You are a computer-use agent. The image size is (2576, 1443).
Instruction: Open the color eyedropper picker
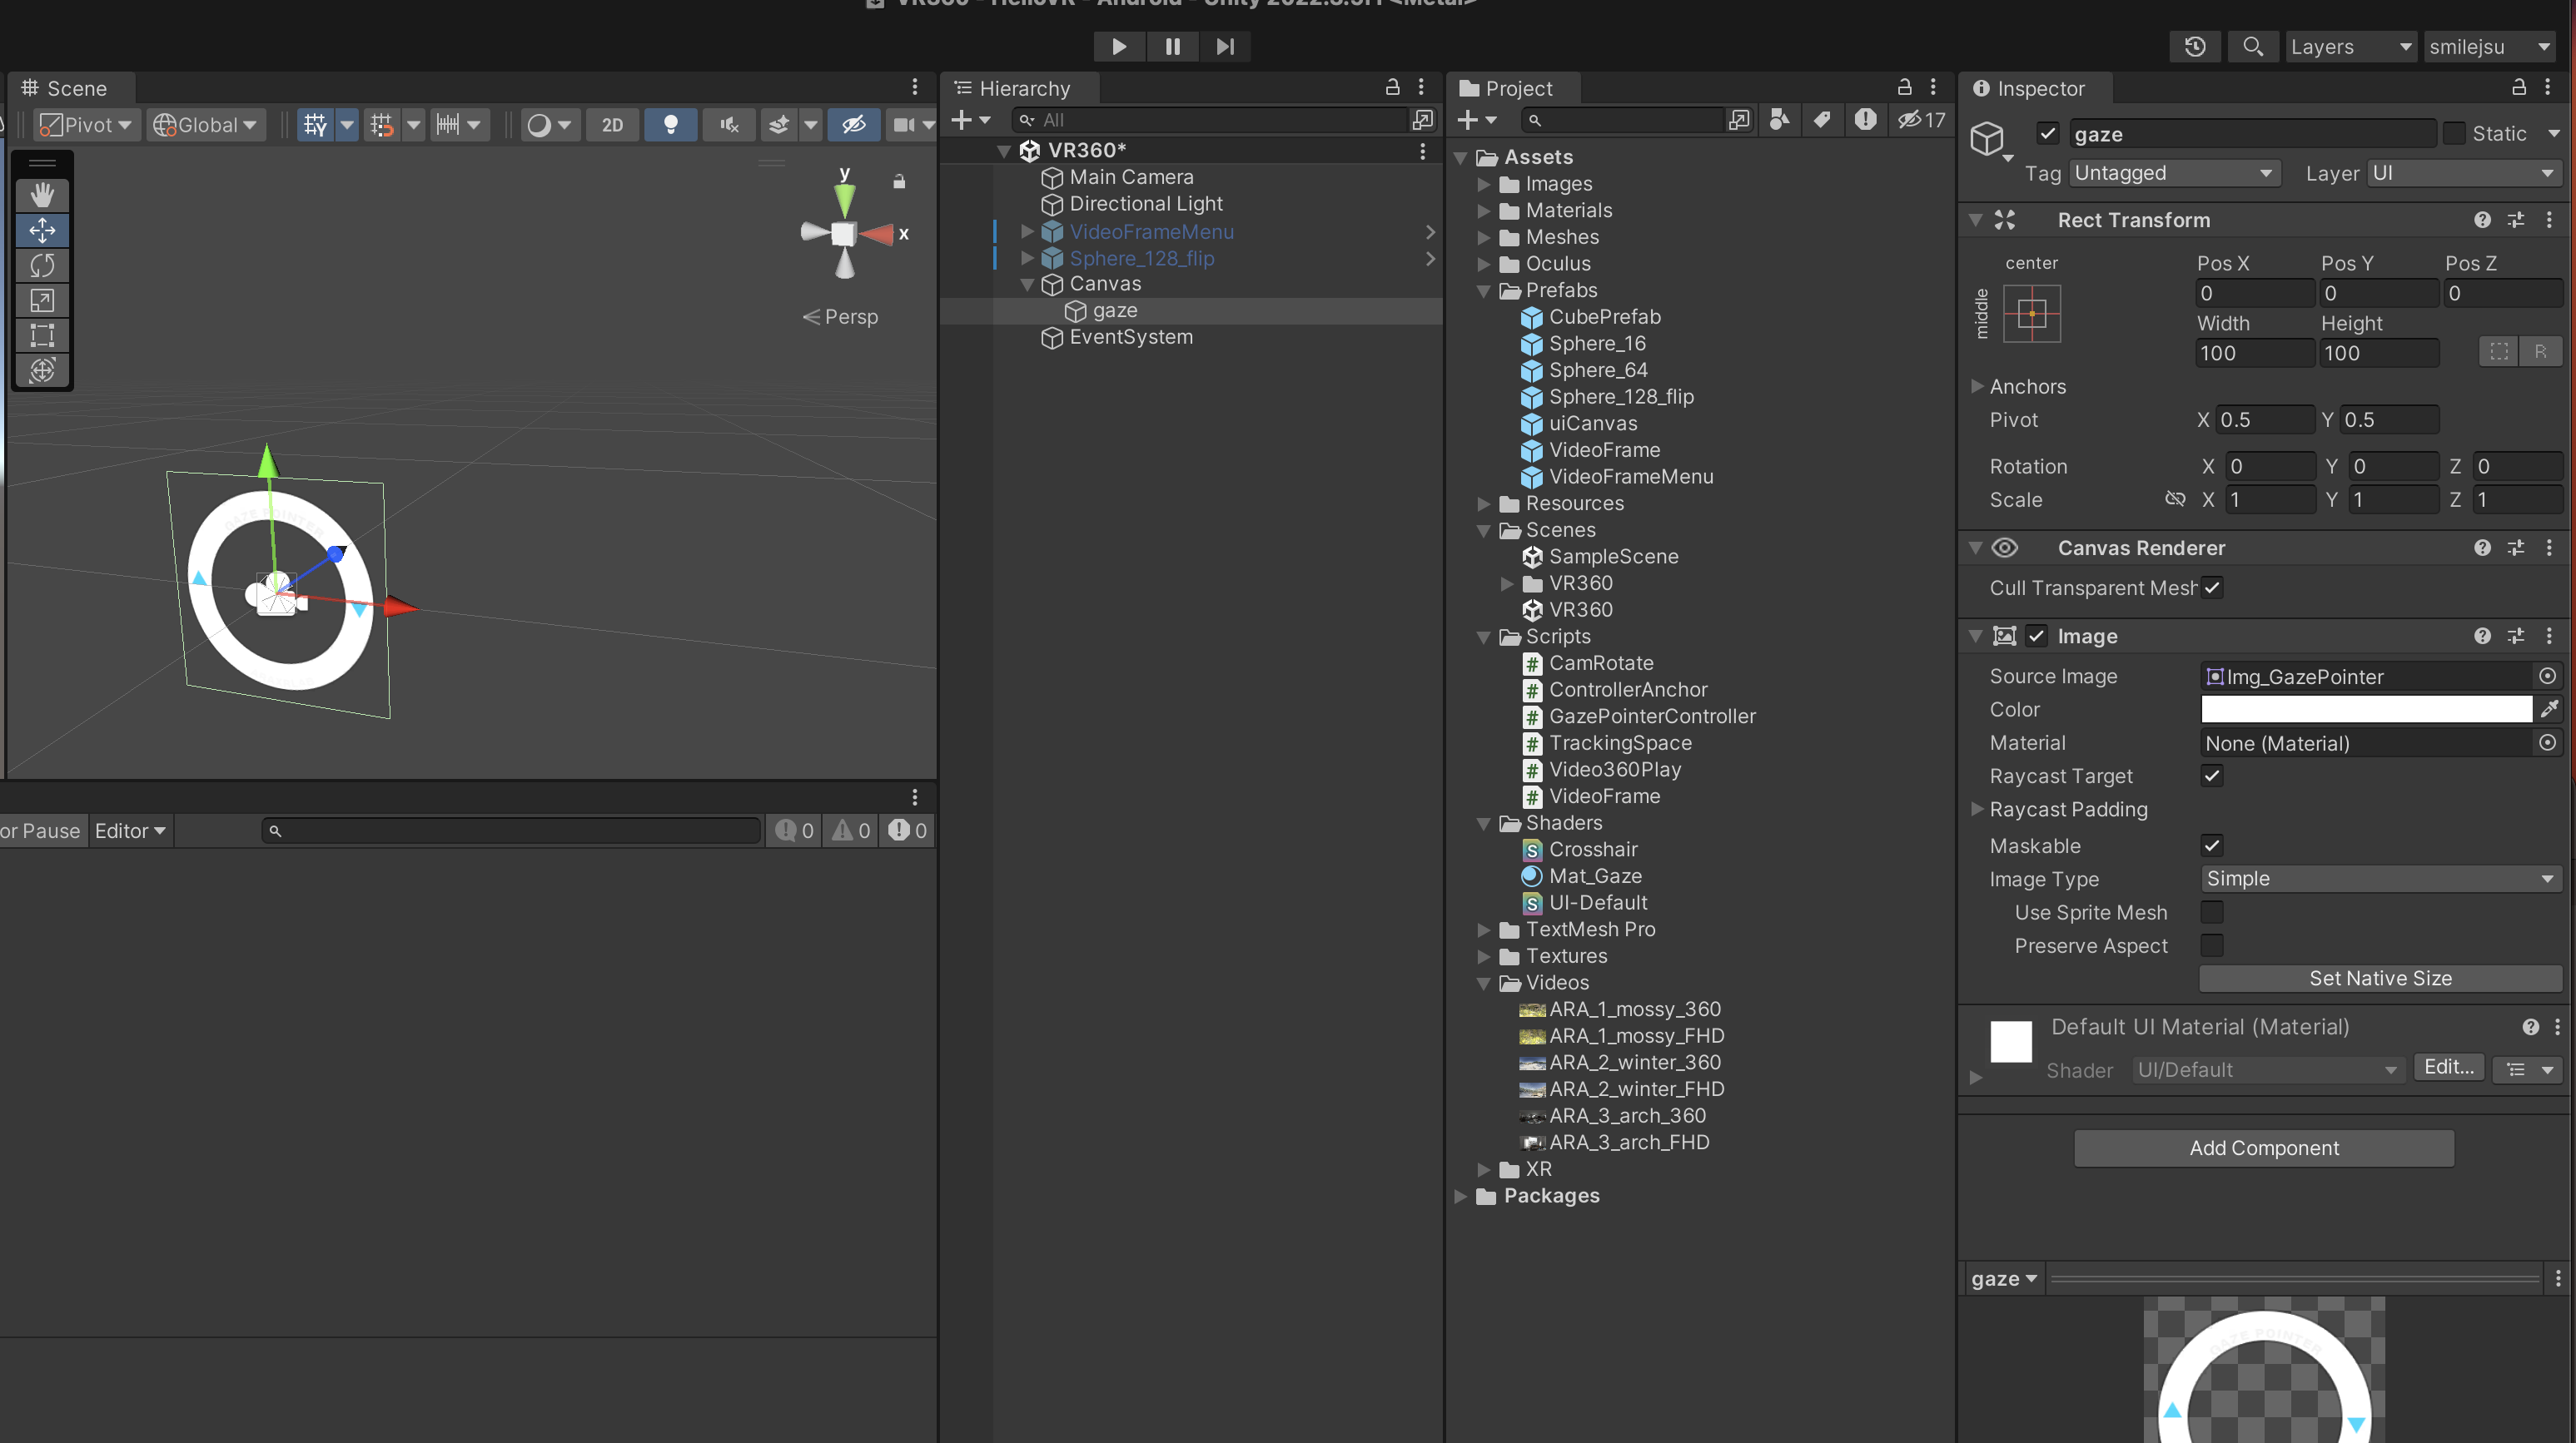[x=2549, y=708]
